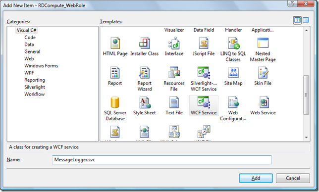Select Silverlight-enabled WCF Service template

click(204, 79)
